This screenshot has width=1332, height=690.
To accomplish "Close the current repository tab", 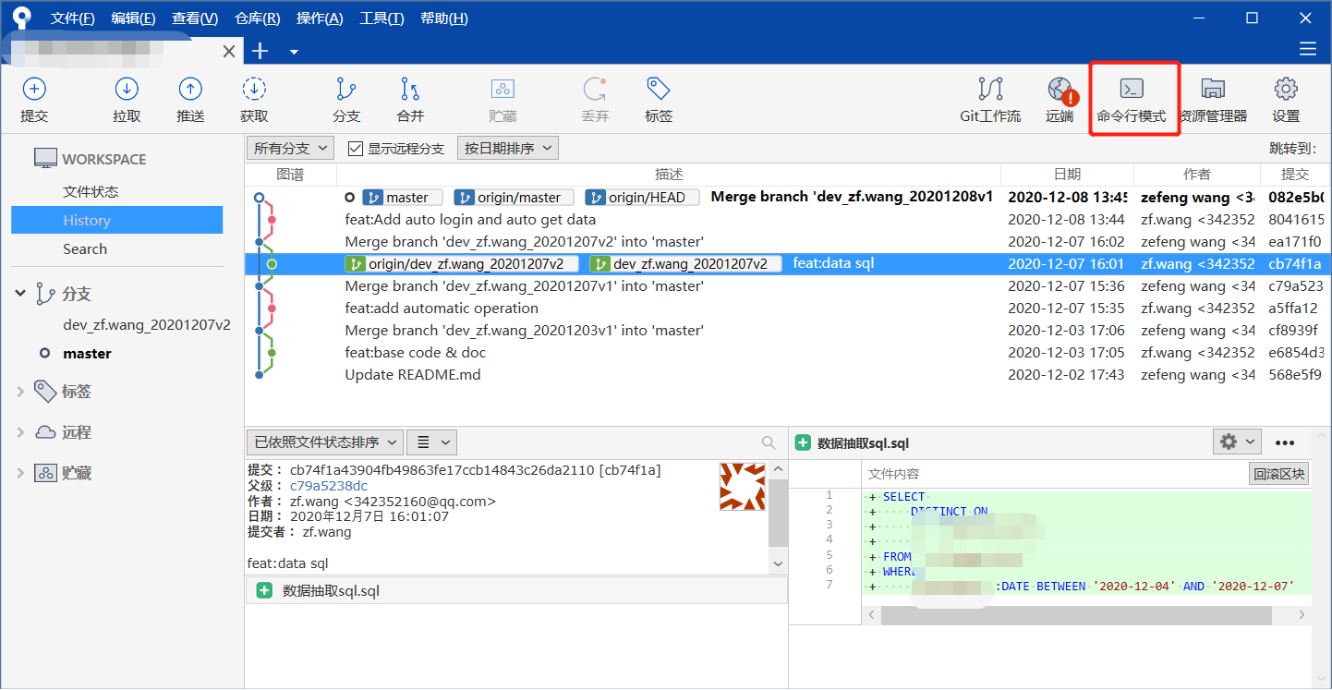I will click(229, 52).
